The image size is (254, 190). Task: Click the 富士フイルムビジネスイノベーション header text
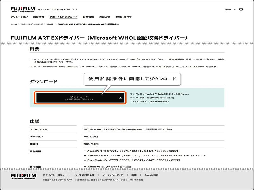tap(57, 9)
